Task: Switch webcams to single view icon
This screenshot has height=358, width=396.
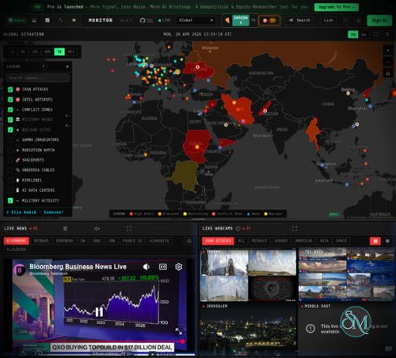Action: tap(387, 241)
